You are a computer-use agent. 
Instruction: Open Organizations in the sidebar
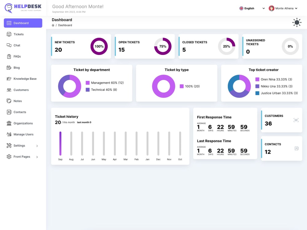(23, 123)
